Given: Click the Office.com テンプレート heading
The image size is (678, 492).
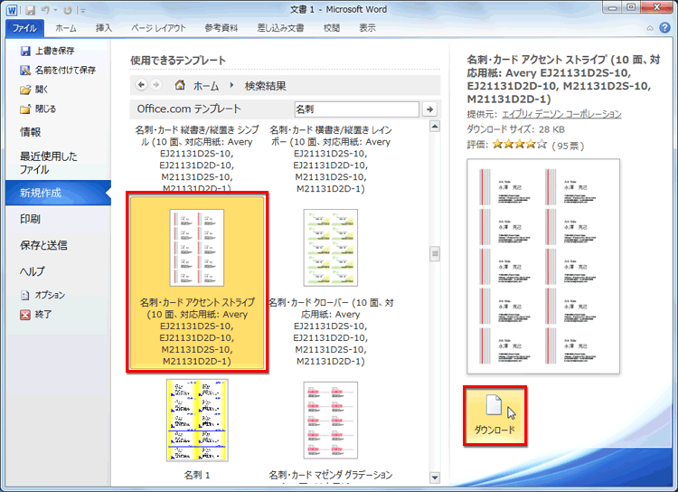Looking at the screenshot, I should coord(189,109).
